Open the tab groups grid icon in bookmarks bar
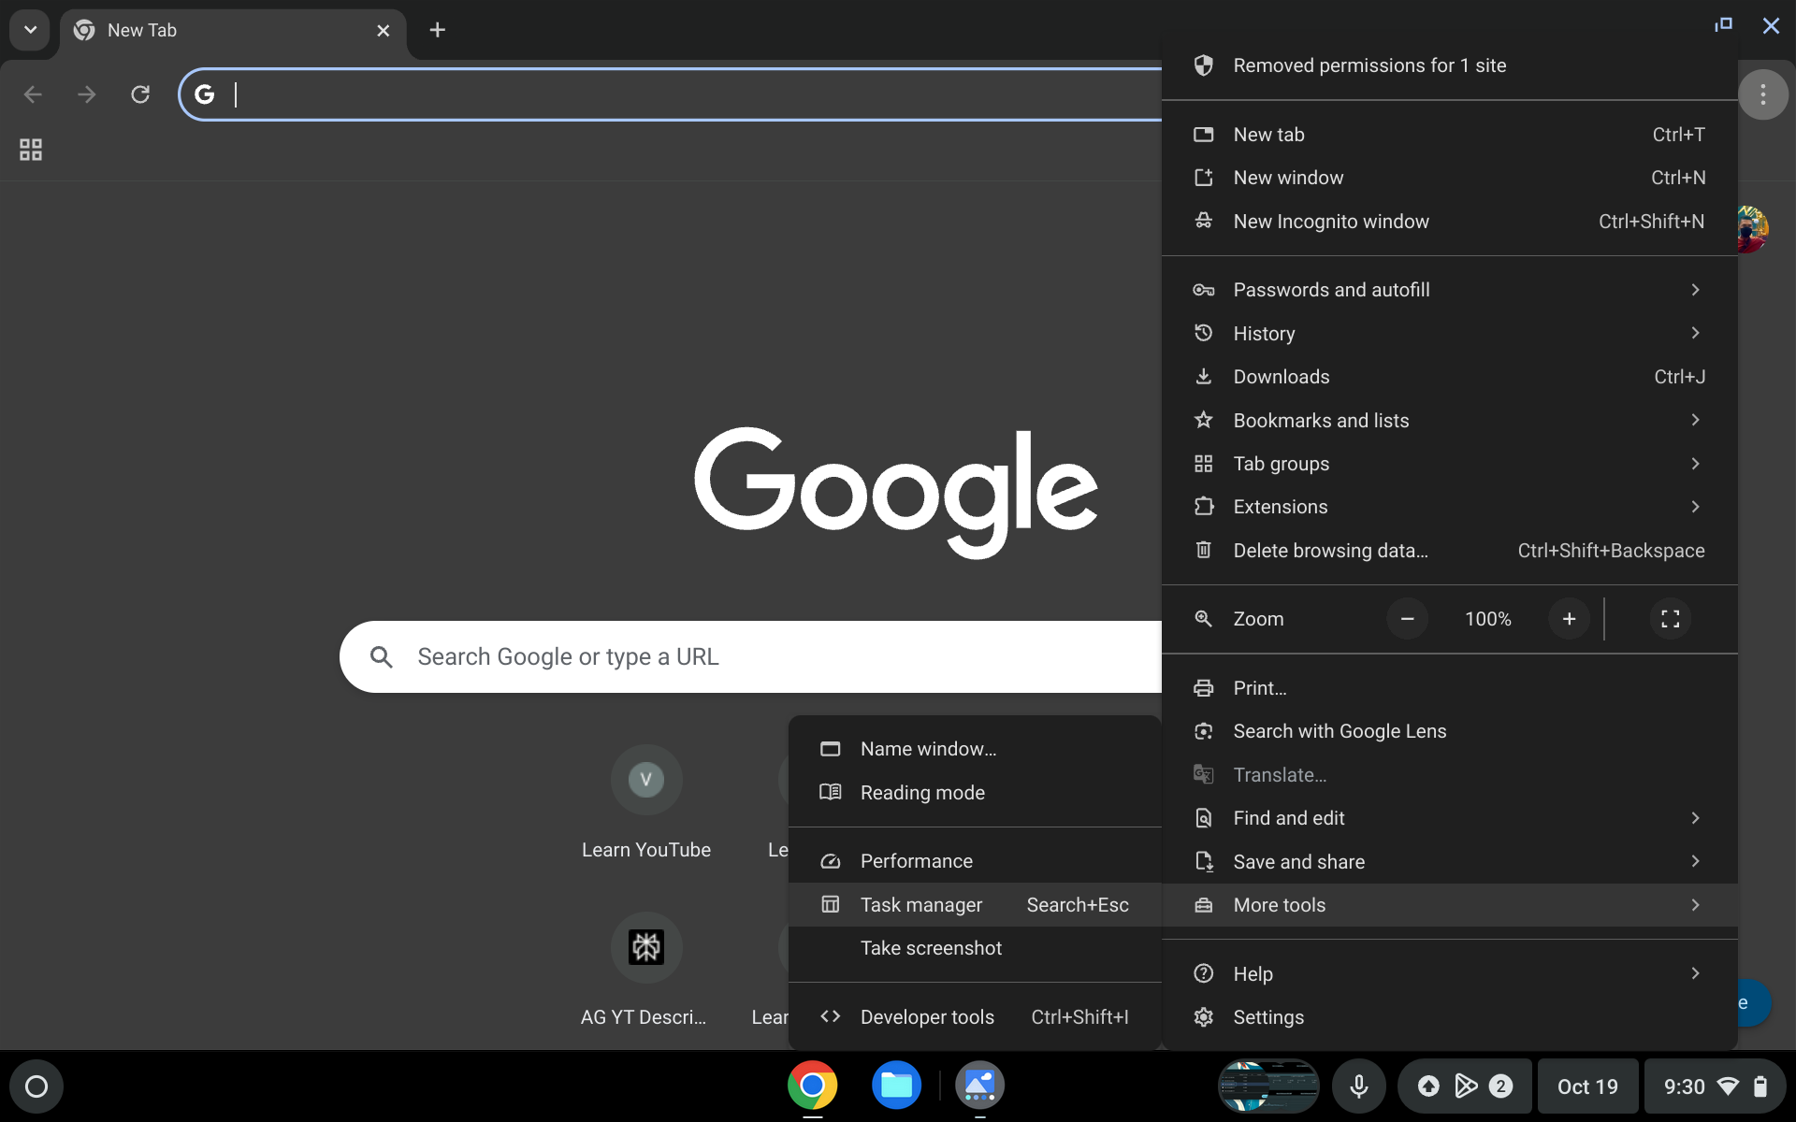The width and height of the screenshot is (1796, 1122). click(31, 150)
